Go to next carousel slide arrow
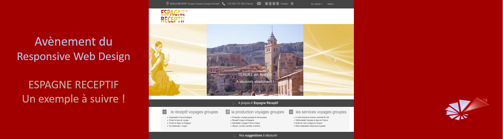The image size is (503, 139). tap(335, 60)
